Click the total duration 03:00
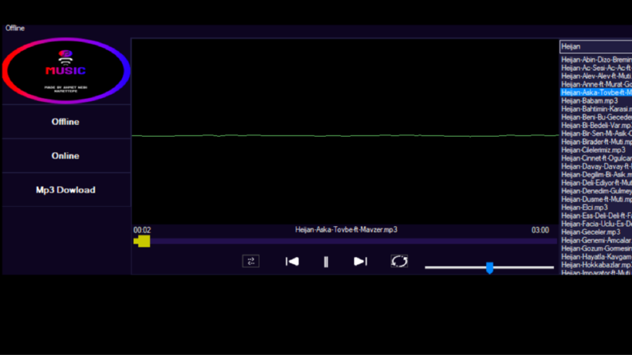The height and width of the screenshot is (355, 632). coord(540,230)
